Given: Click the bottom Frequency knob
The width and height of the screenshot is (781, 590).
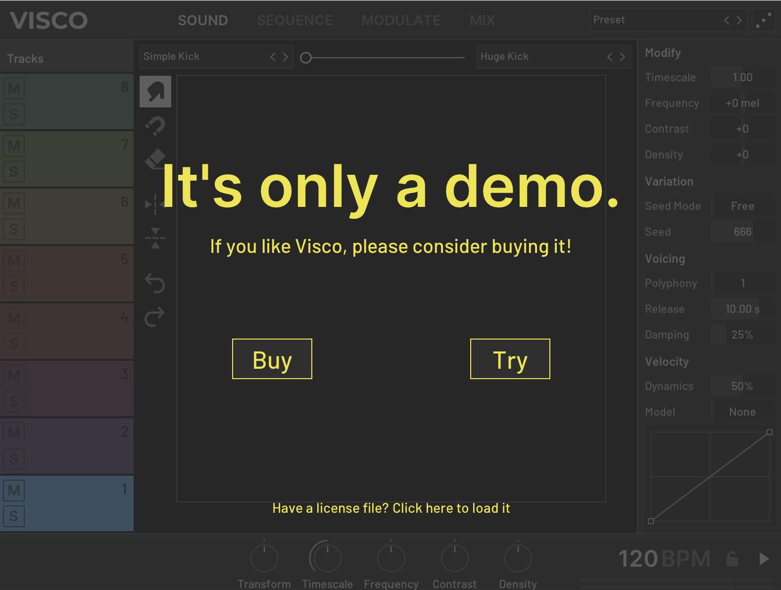Looking at the screenshot, I should coord(391,558).
